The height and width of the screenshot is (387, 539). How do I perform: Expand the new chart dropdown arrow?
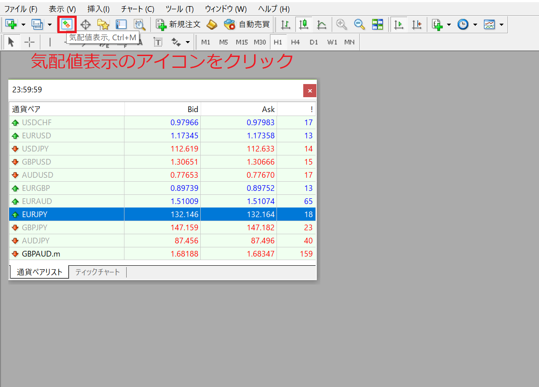23,25
